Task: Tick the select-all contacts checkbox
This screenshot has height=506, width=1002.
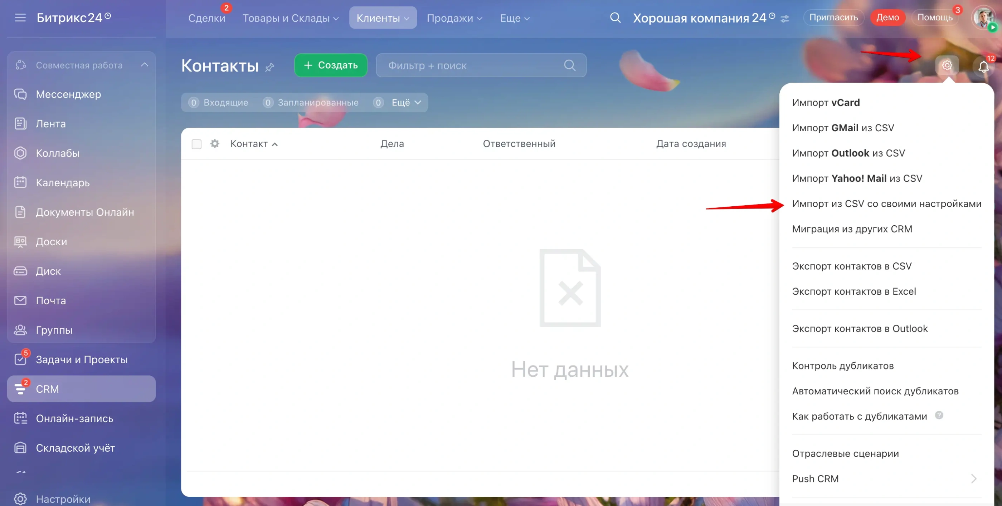Action: tap(196, 144)
